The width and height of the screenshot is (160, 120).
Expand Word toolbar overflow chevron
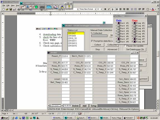coord(158,9)
